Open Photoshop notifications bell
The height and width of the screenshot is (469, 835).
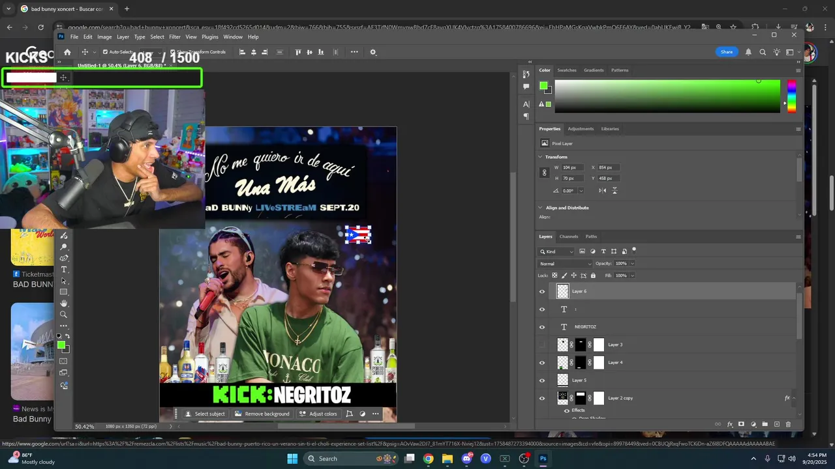click(748, 52)
